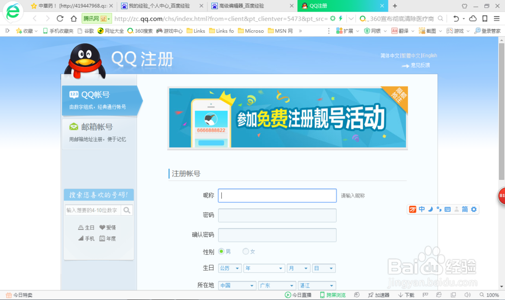Open the 翻译 translate tool
Viewport: 505px width, 300px height.
[402, 31]
